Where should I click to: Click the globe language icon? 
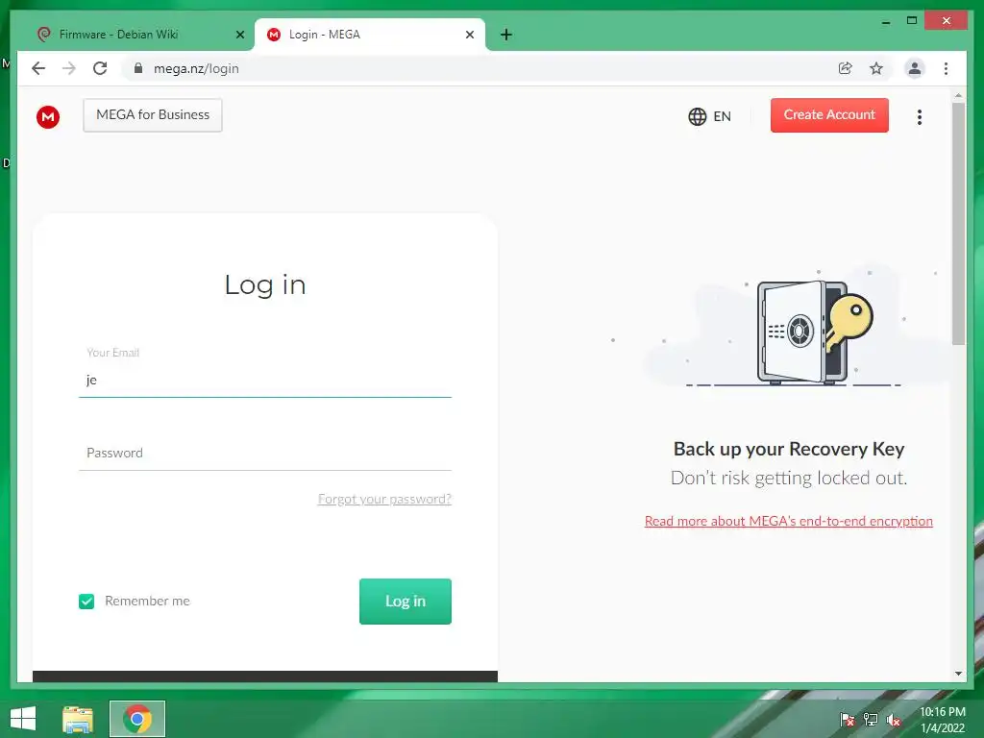pos(698,116)
